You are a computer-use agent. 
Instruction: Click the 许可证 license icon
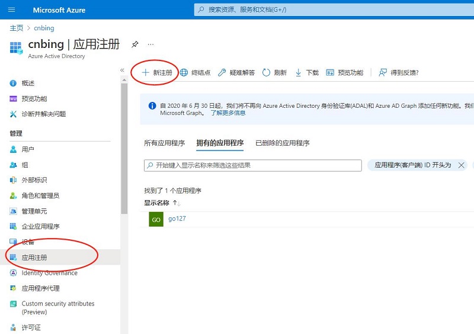tap(13, 327)
